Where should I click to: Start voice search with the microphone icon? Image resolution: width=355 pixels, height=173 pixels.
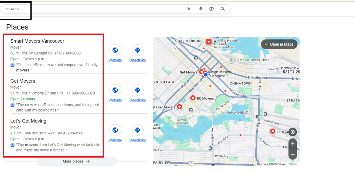pyautogui.click(x=201, y=9)
